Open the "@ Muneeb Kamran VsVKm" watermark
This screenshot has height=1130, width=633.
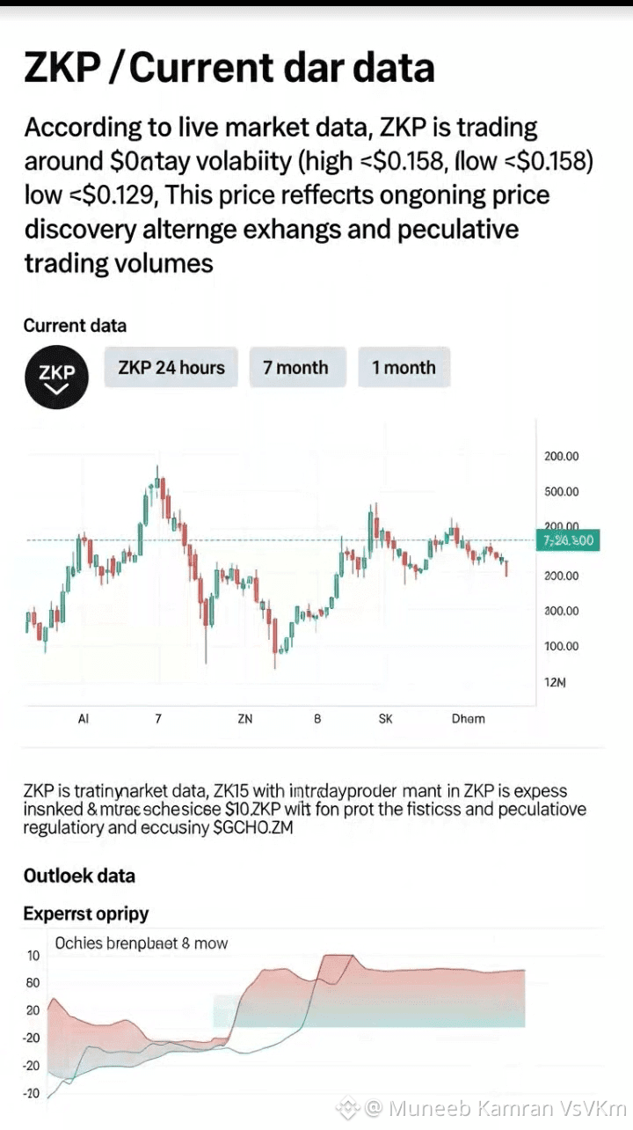pyautogui.click(x=495, y=1107)
